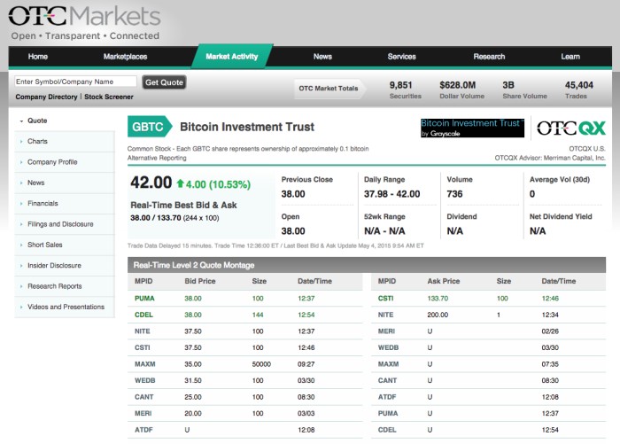This screenshot has height=444, width=620.
Task: Select the WEDB bid price 31.50
Action: (193, 381)
